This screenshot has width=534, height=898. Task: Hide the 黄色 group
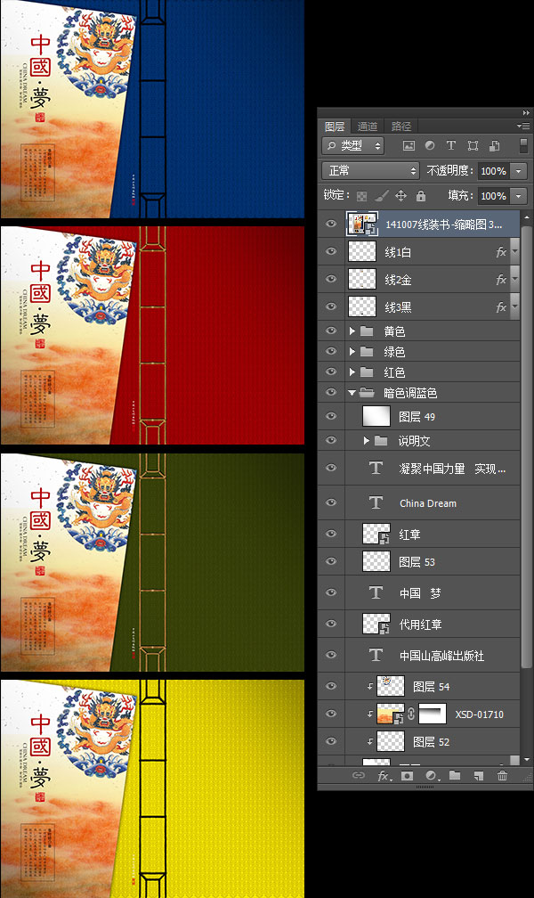point(331,331)
